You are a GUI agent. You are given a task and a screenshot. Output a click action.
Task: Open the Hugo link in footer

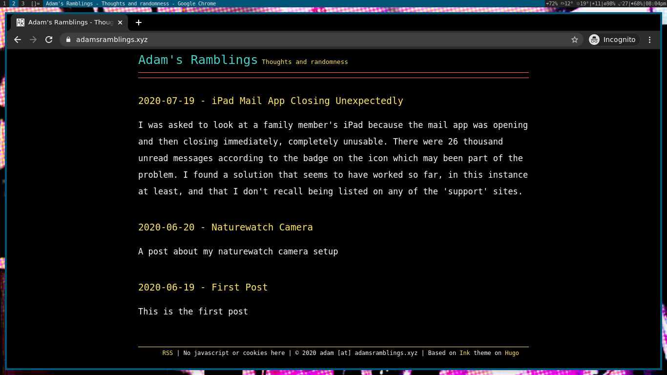[512, 353]
